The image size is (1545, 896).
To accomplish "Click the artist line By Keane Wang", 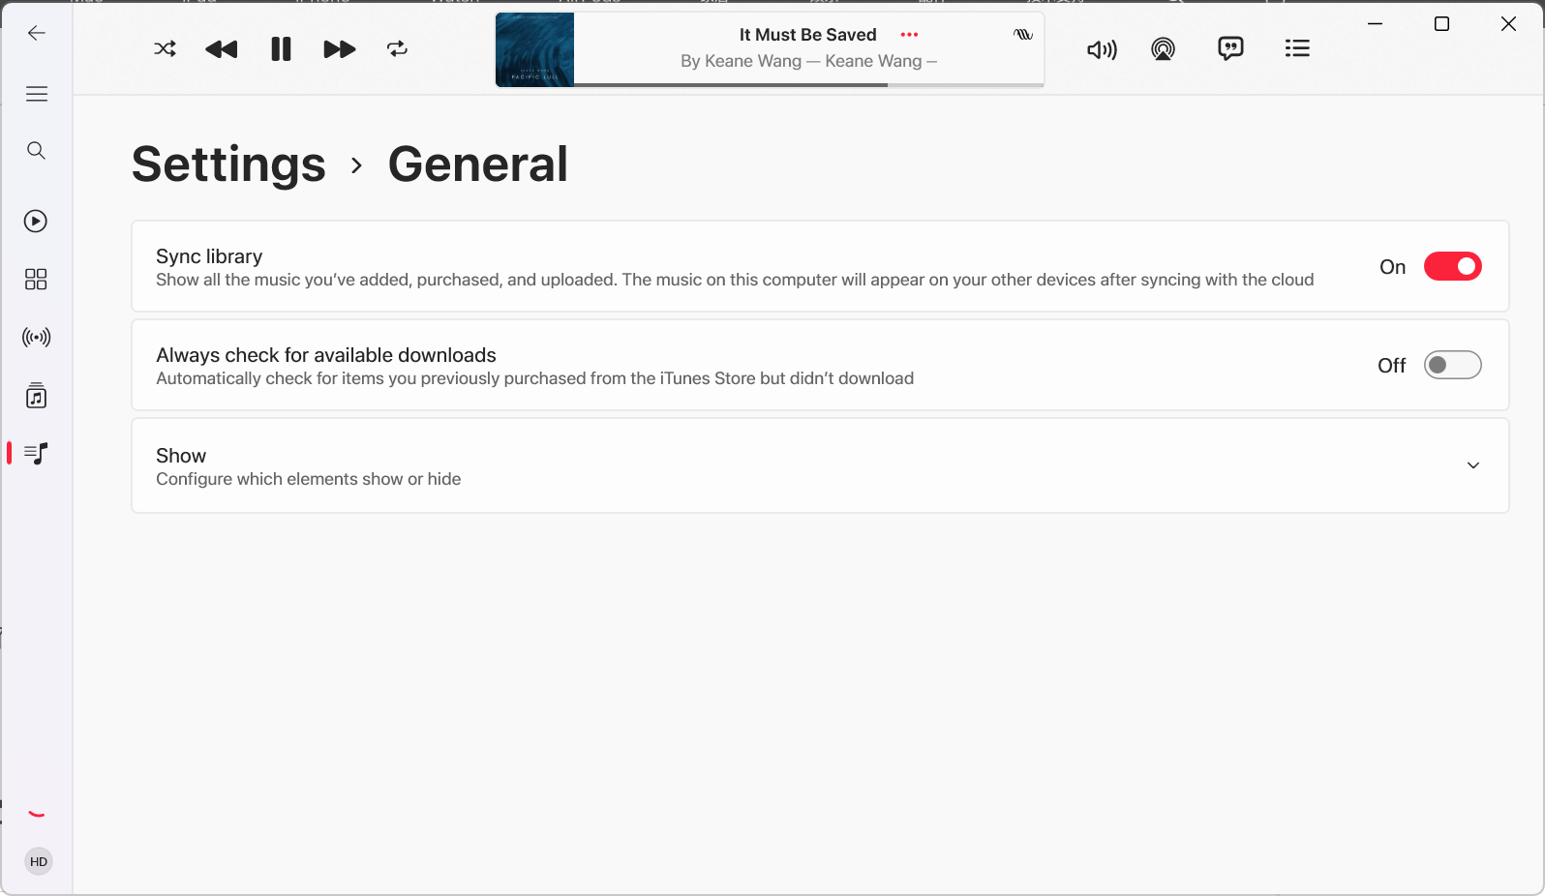I will (808, 61).
